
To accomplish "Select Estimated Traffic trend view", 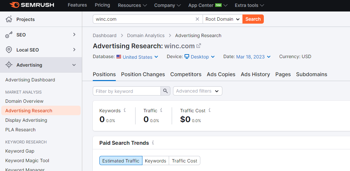I will [x=121, y=161].
